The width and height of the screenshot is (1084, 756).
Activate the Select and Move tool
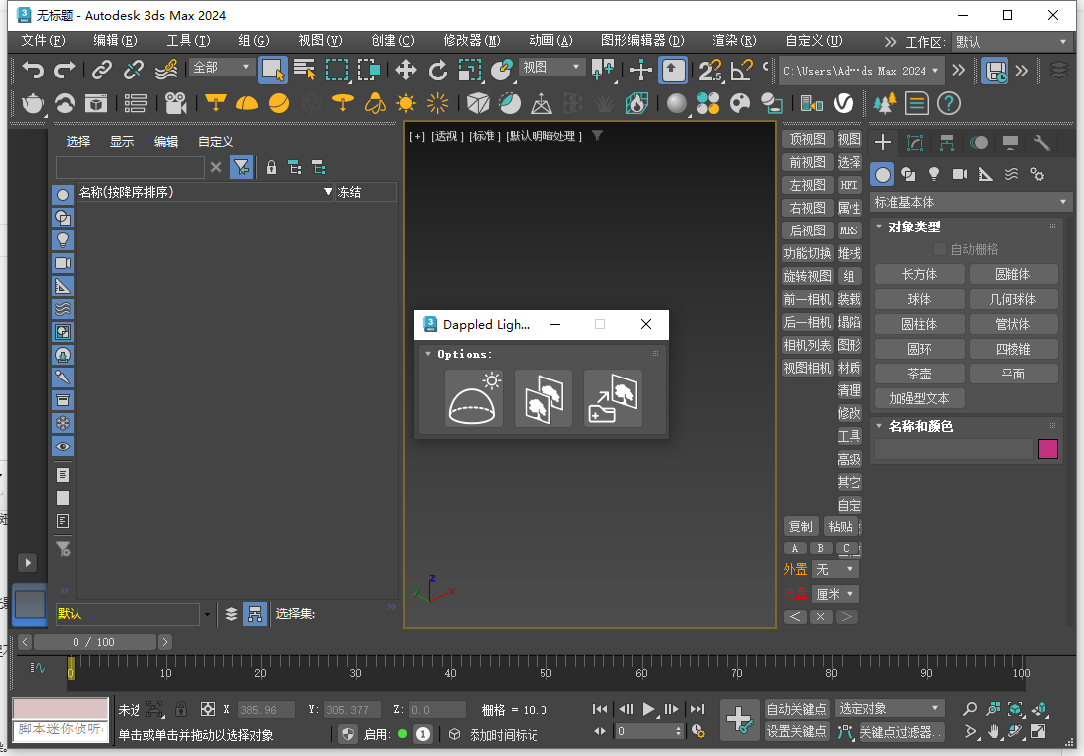(405, 71)
